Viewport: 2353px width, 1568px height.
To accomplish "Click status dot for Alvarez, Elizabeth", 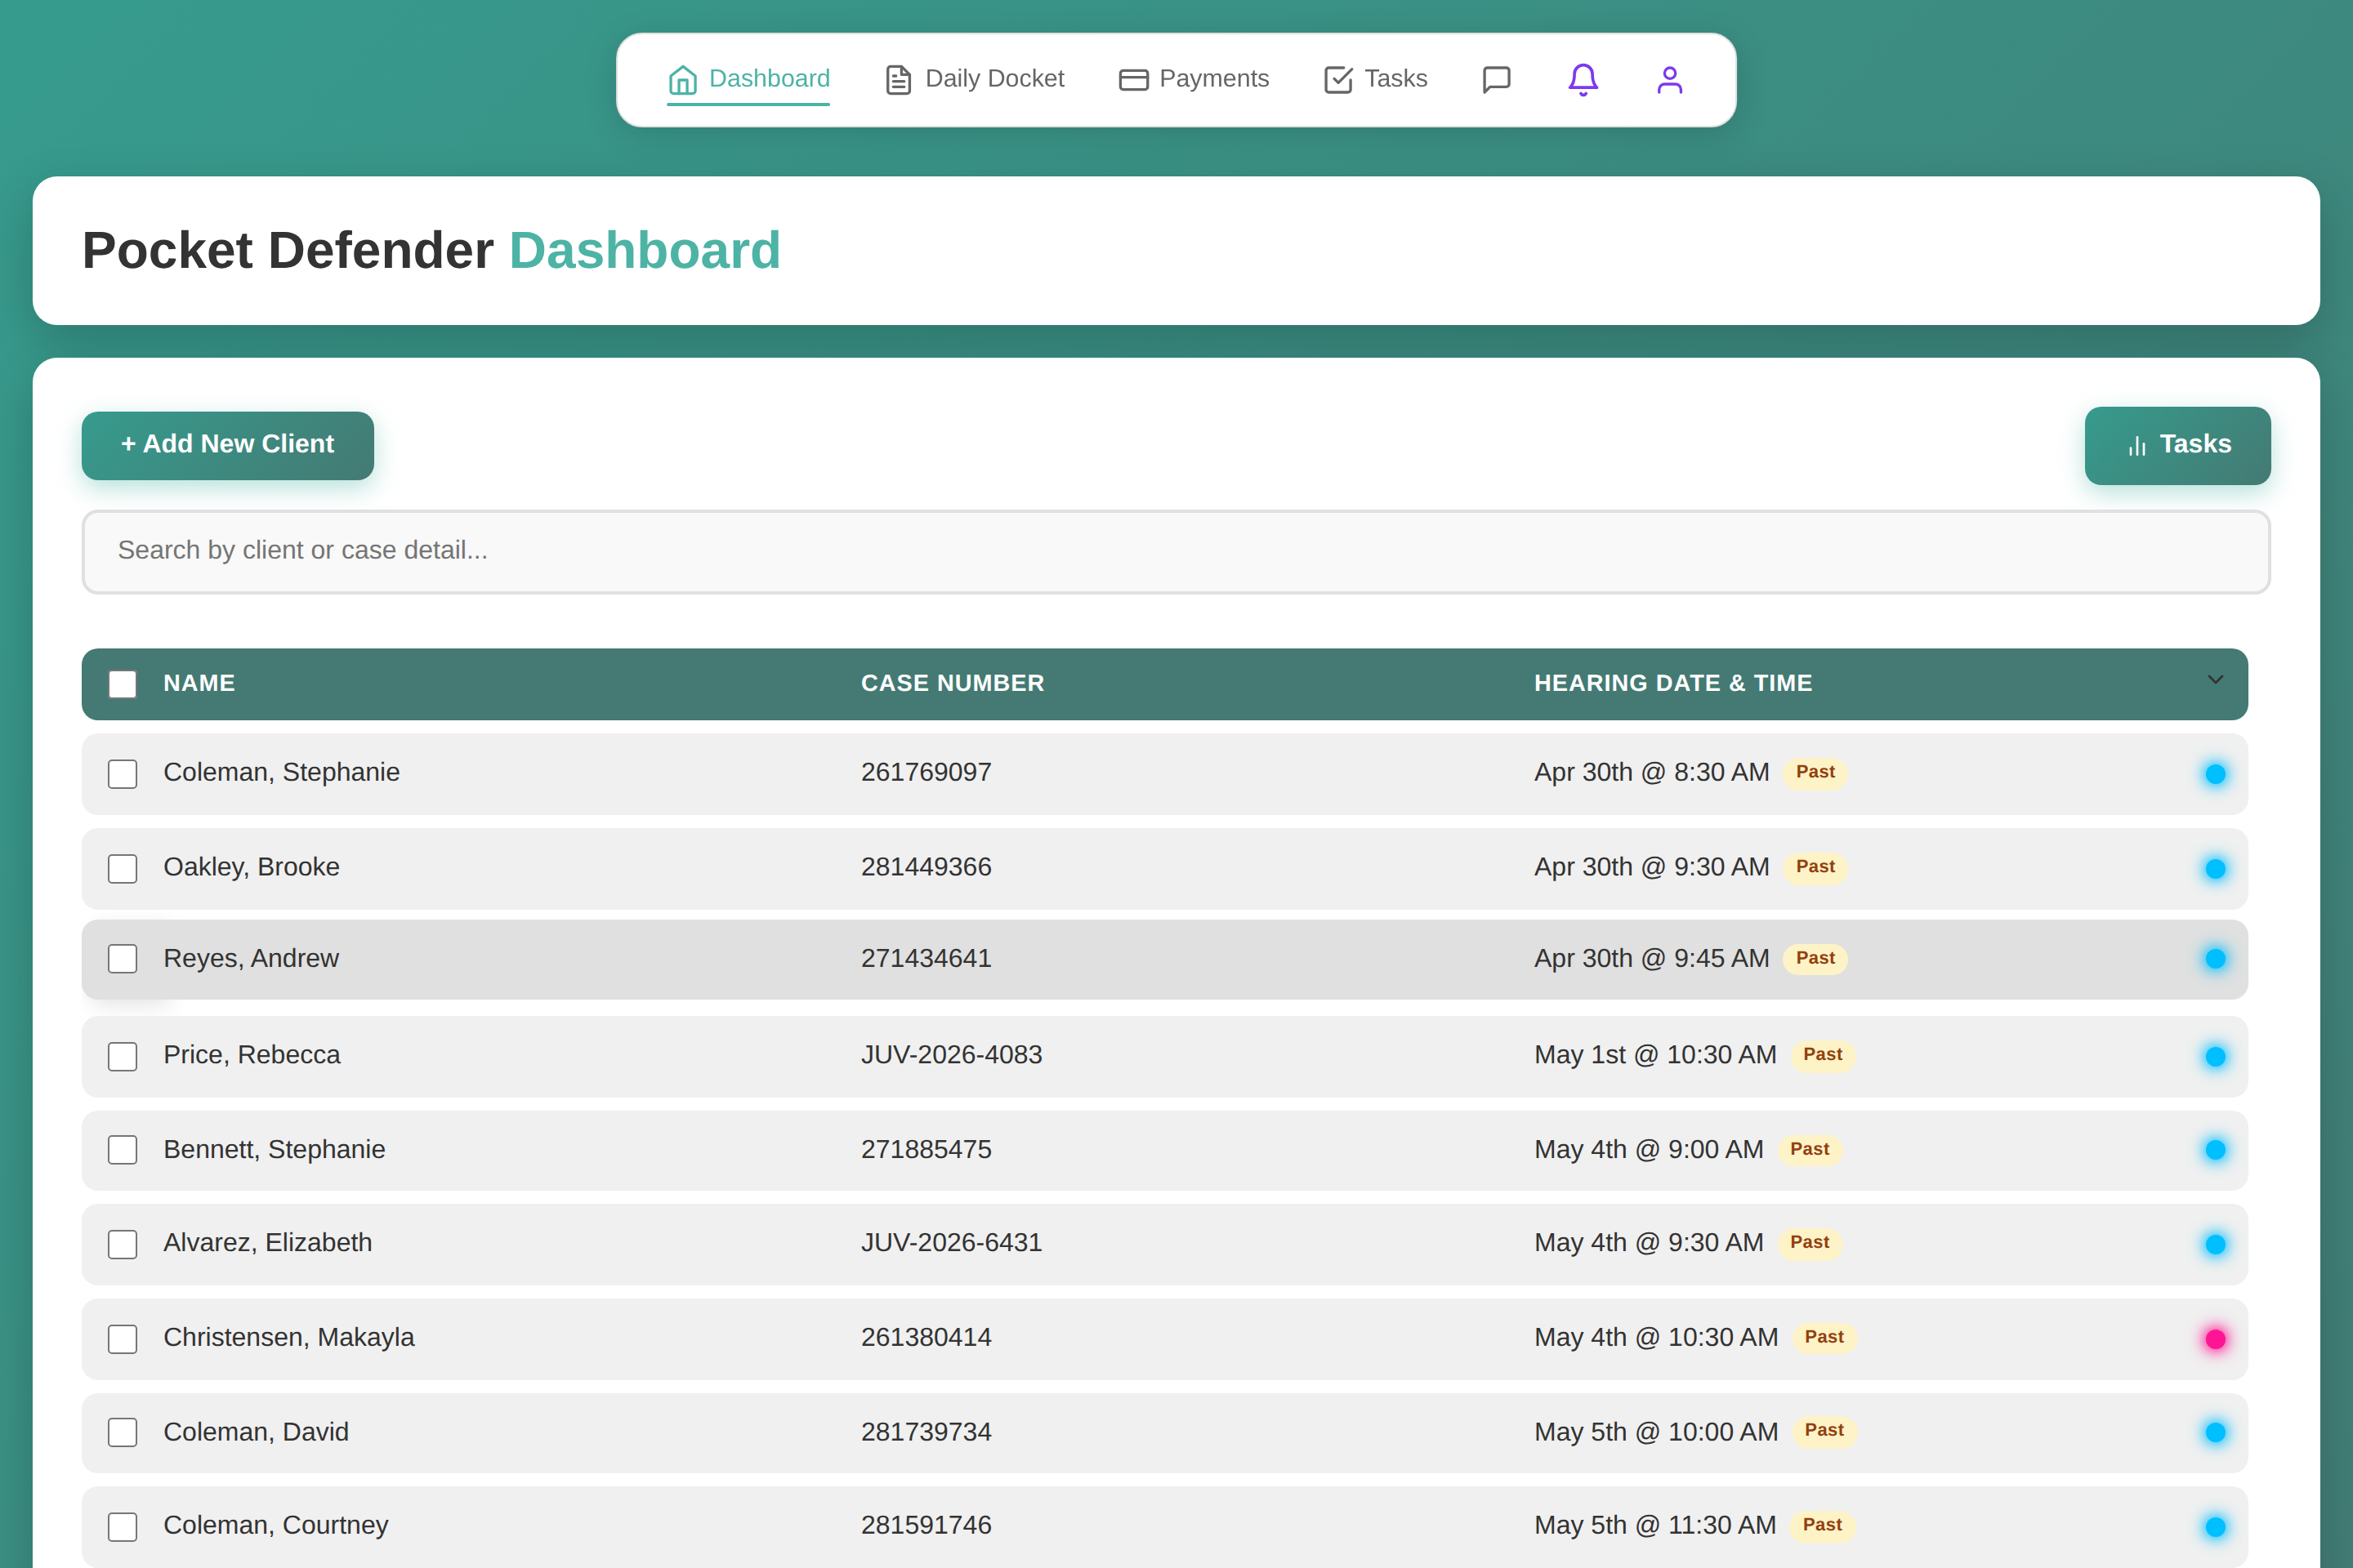I will [x=2215, y=1244].
